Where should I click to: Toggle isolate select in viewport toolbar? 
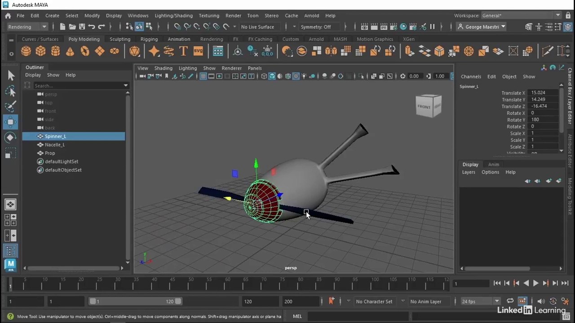(x=362, y=76)
